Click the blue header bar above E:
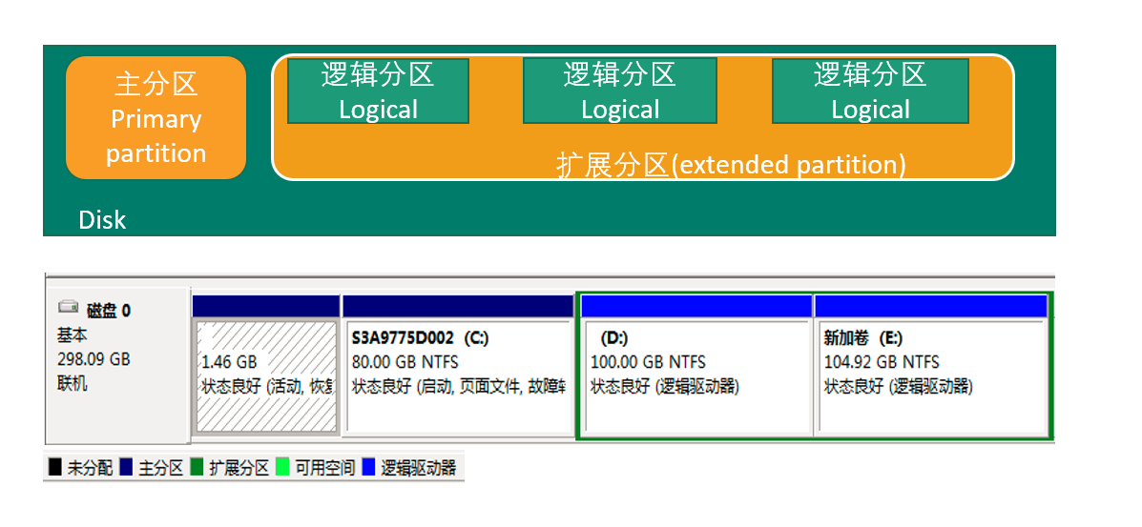 coord(931,306)
